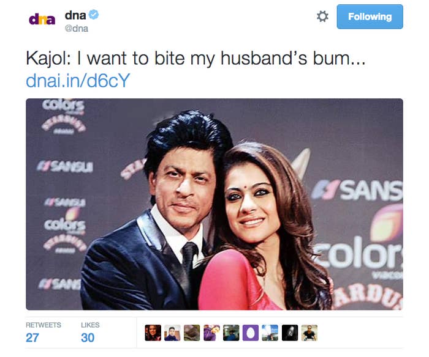Open the dna logo profile avatar
This screenshot has height=357, width=429.
click(x=42, y=19)
